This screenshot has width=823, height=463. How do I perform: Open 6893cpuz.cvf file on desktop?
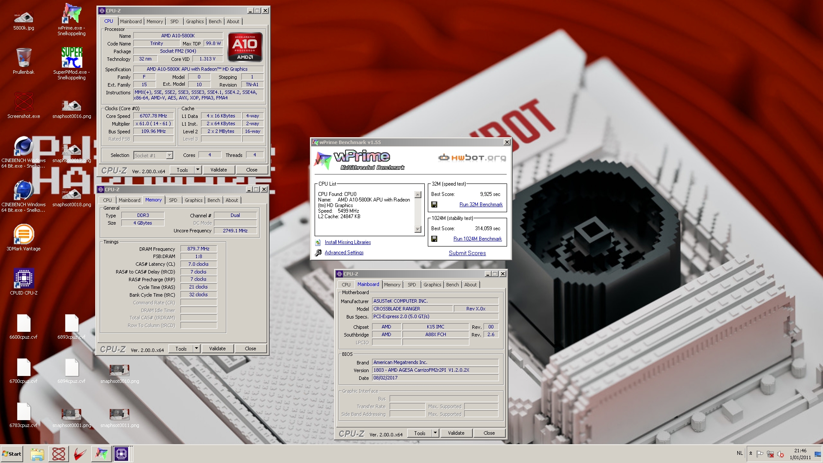(72, 327)
